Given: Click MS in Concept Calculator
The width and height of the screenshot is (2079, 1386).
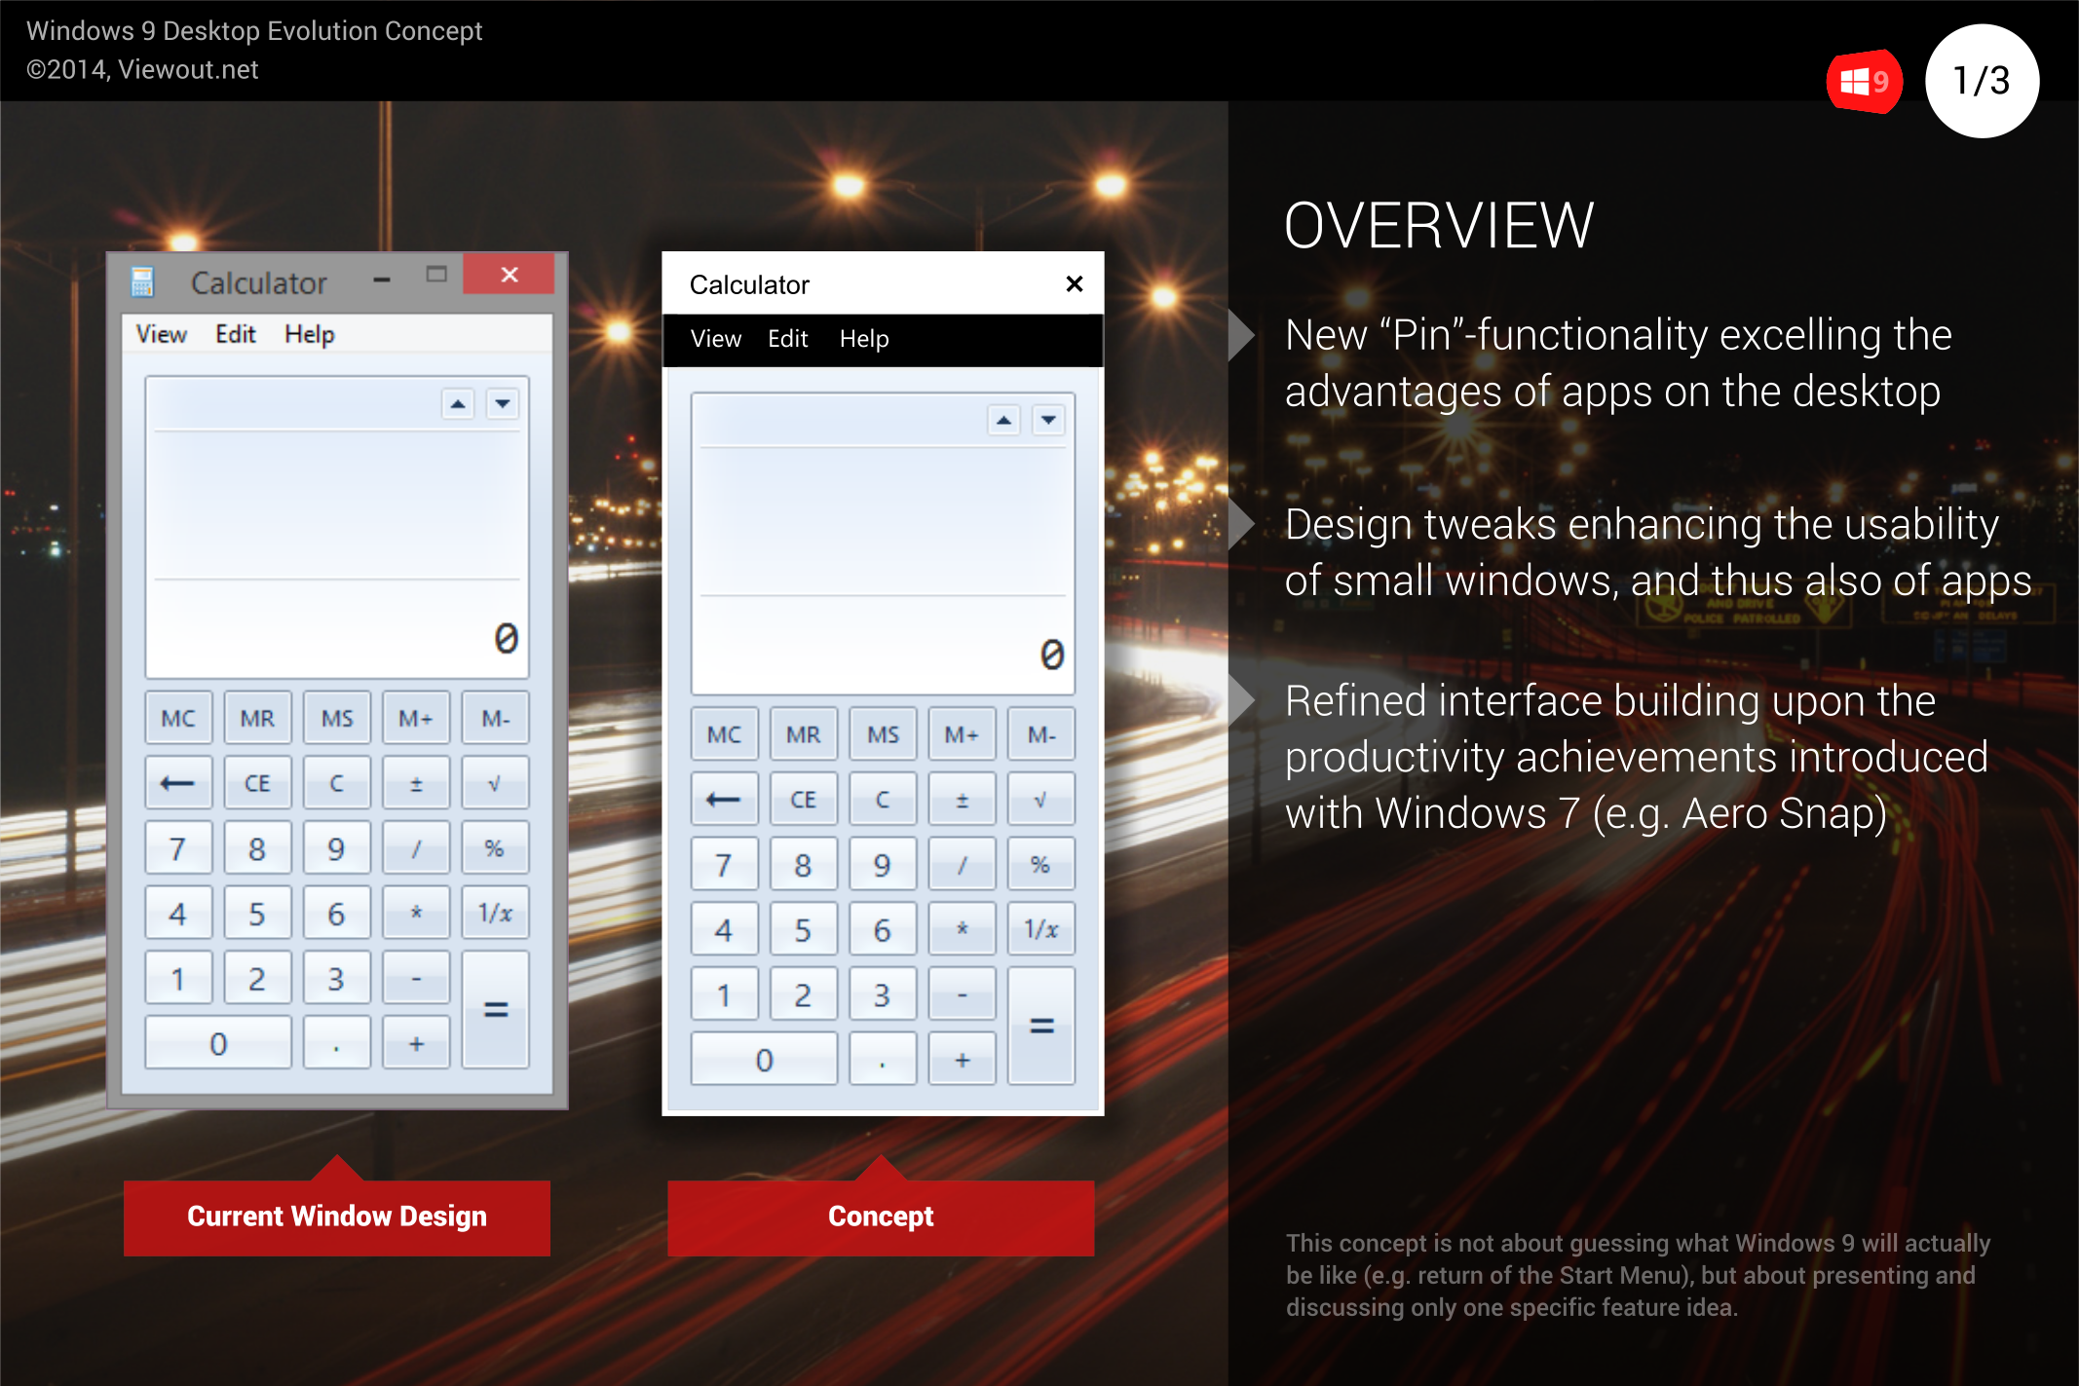Looking at the screenshot, I should coord(883,734).
